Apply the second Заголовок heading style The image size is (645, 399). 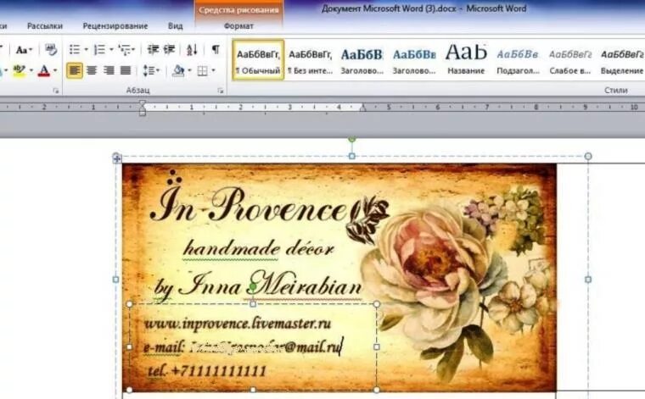click(x=414, y=60)
